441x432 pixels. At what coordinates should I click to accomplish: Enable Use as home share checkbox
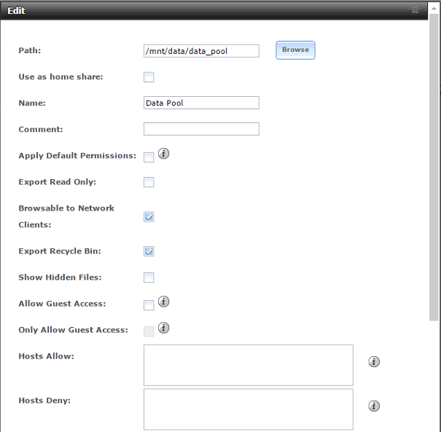(149, 77)
